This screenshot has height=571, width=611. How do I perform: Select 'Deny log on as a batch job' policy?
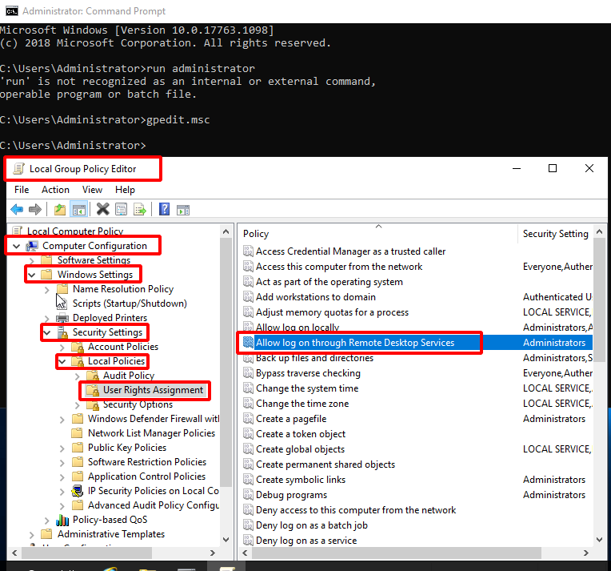pyautogui.click(x=312, y=525)
